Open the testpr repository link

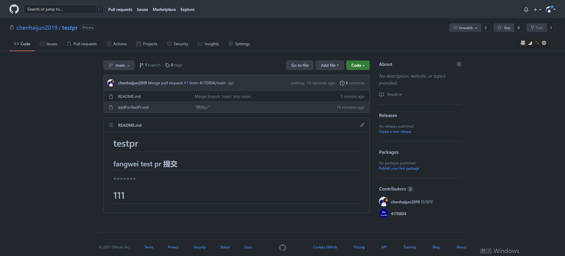click(70, 28)
